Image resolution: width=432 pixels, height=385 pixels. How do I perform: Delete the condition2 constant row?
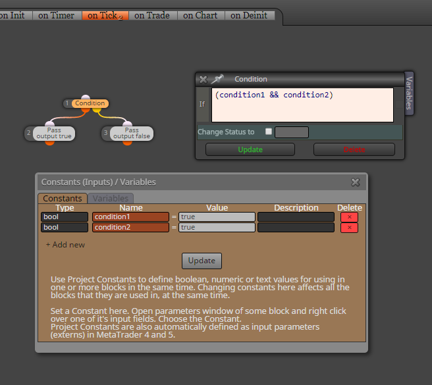(349, 228)
